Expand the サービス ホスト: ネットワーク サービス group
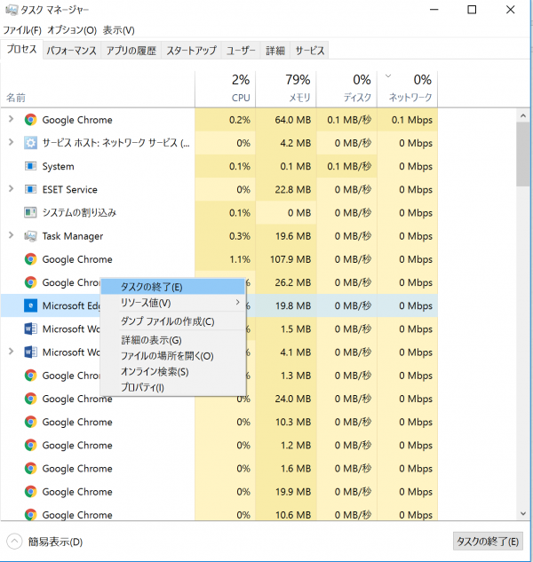The width and height of the screenshot is (533, 562). [12, 142]
